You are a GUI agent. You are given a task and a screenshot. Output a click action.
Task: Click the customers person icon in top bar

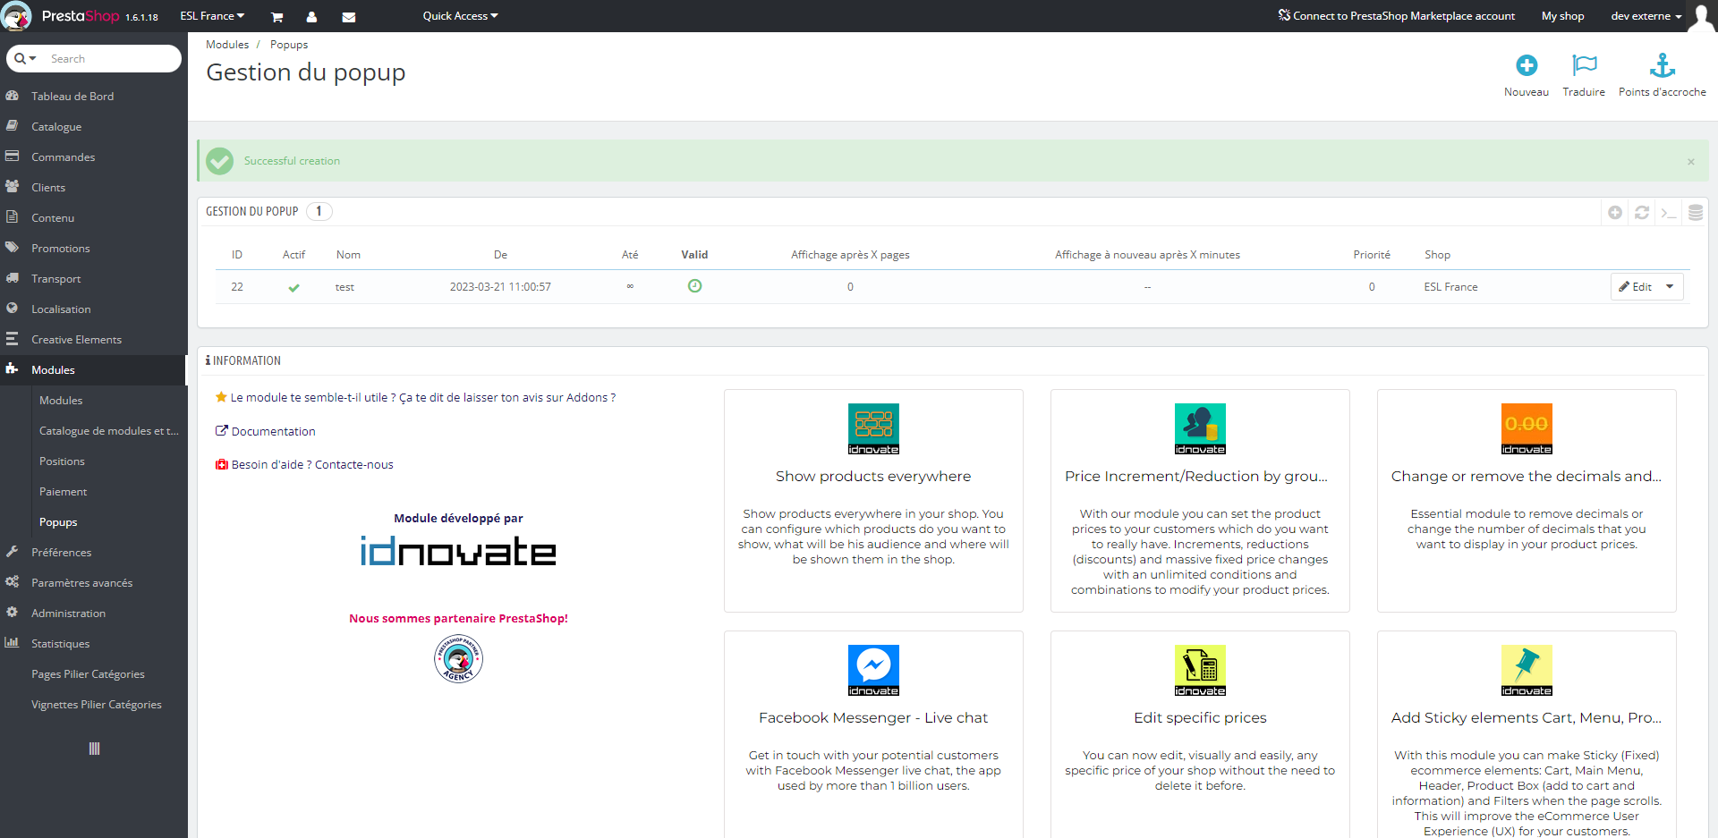(x=311, y=16)
